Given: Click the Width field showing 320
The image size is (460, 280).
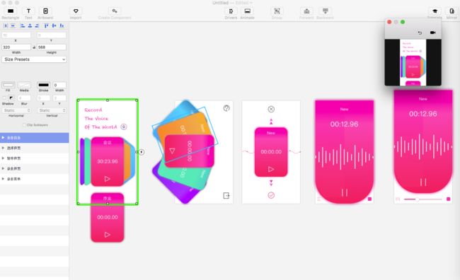Looking at the screenshot, I should point(16,47).
